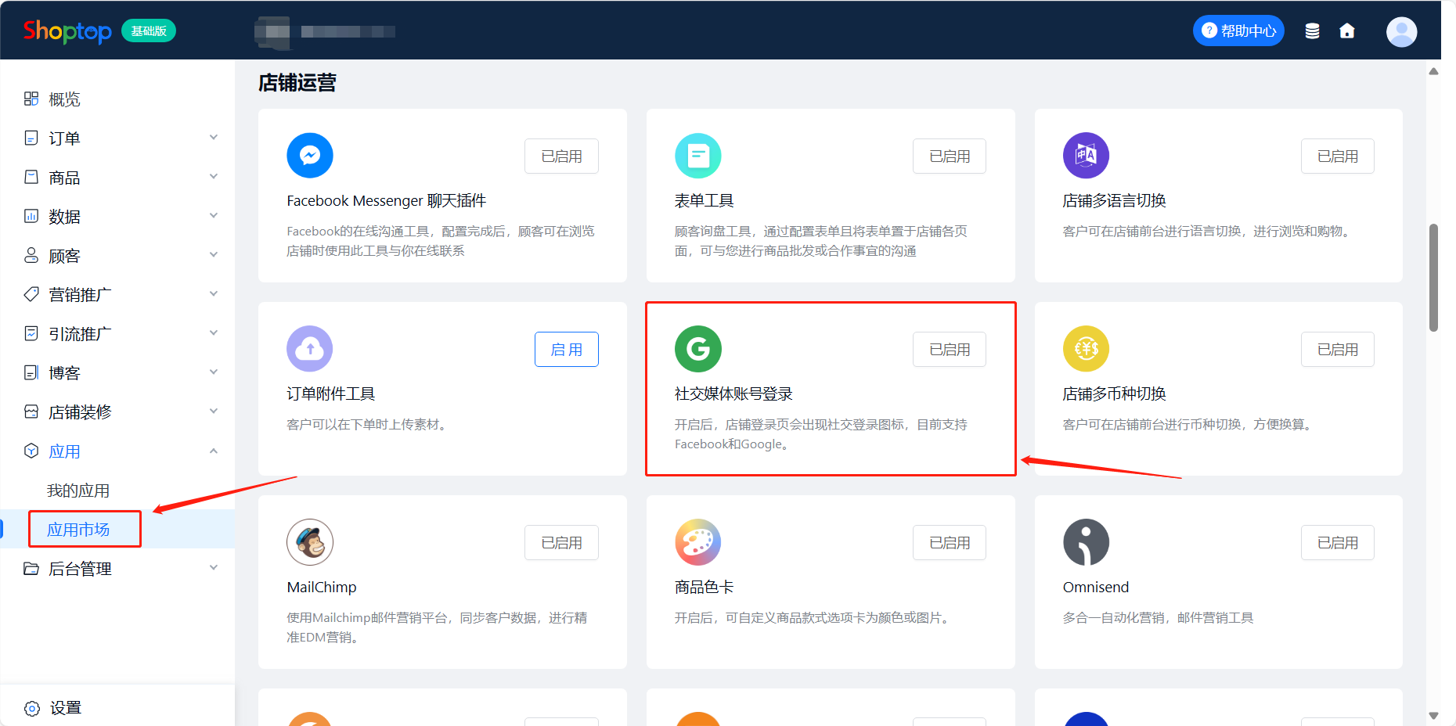Click the Omnisend app icon
The image size is (1456, 726).
(x=1086, y=542)
